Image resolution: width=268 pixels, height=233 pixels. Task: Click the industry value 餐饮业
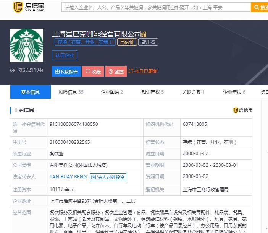click(x=57, y=153)
